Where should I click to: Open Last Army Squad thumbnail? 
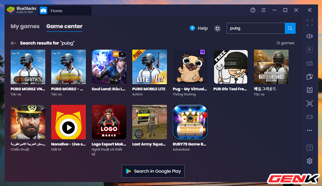(149, 122)
